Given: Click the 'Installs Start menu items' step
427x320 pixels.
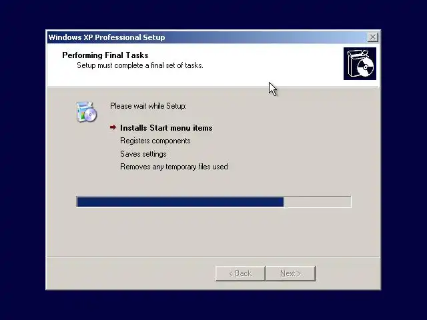Looking at the screenshot, I should click(x=166, y=128).
